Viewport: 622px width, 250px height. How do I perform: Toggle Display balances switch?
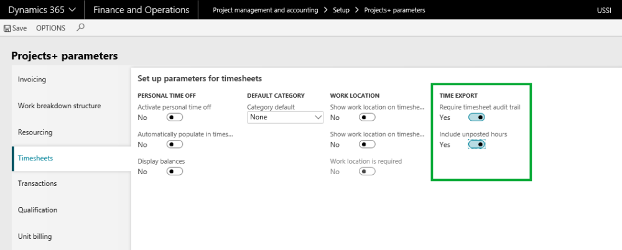pyautogui.click(x=175, y=172)
